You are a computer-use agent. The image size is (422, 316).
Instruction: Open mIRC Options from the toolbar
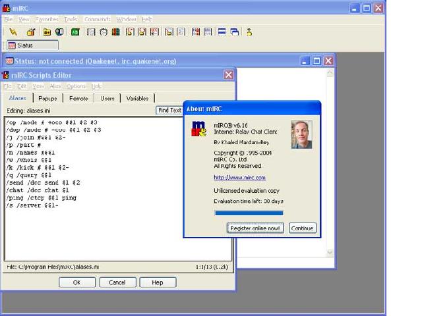31,32
